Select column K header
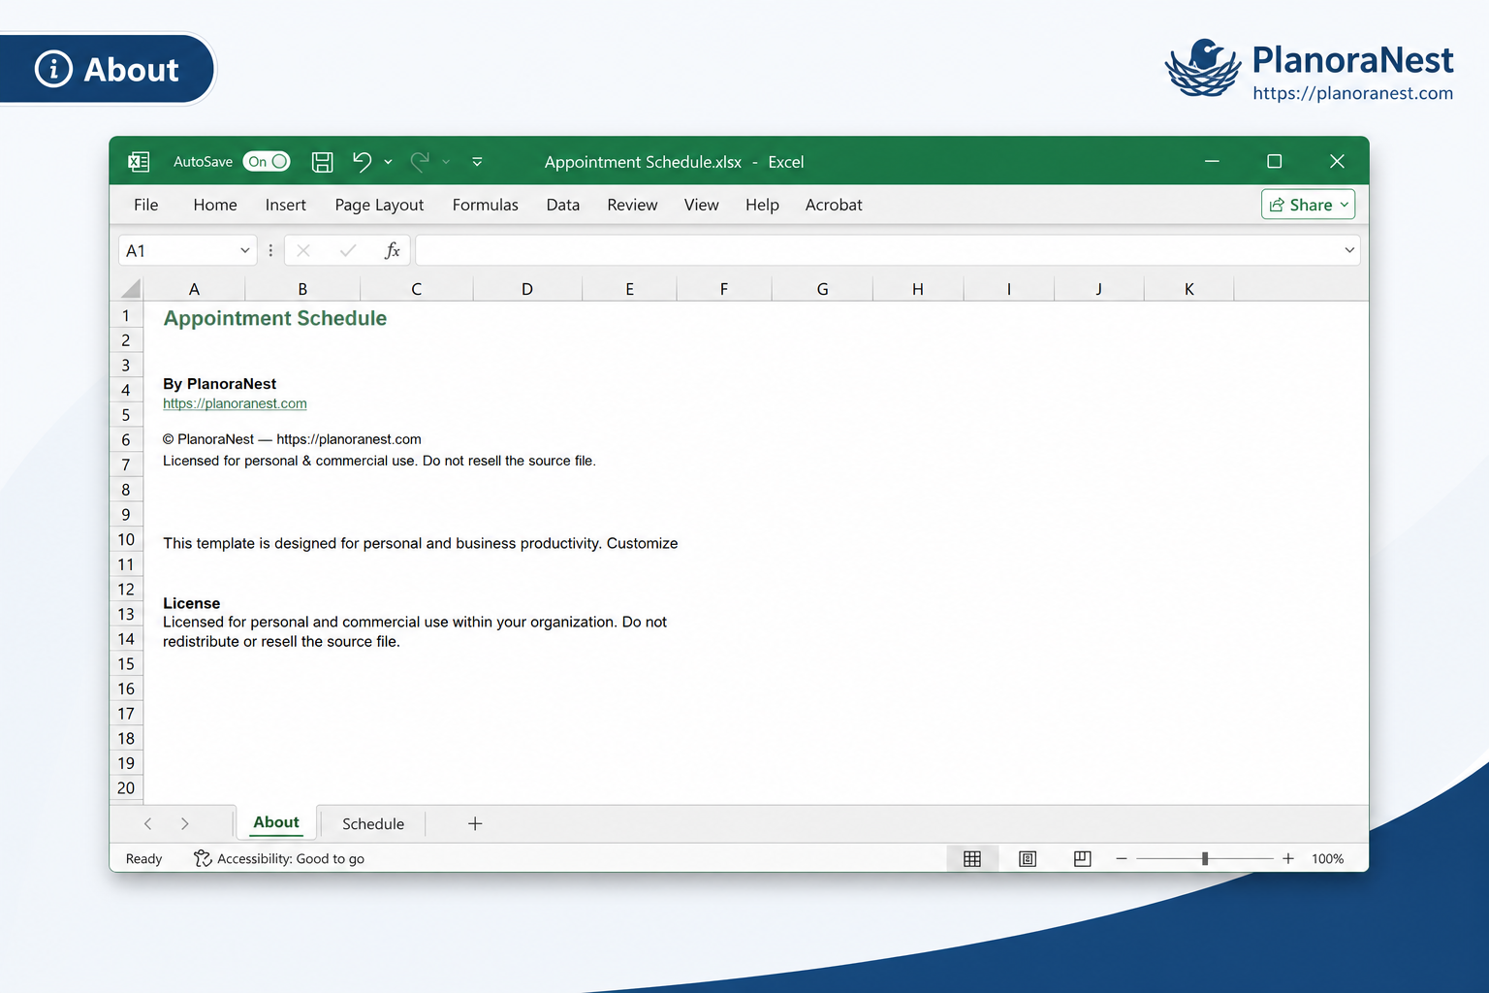This screenshot has width=1489, height=993. 1189,289
